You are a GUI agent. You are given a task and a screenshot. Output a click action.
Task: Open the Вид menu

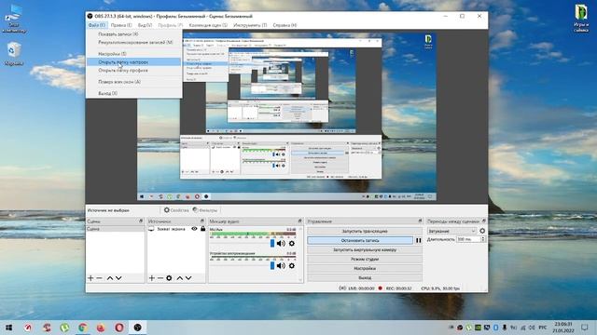click(x=145, y=25)
